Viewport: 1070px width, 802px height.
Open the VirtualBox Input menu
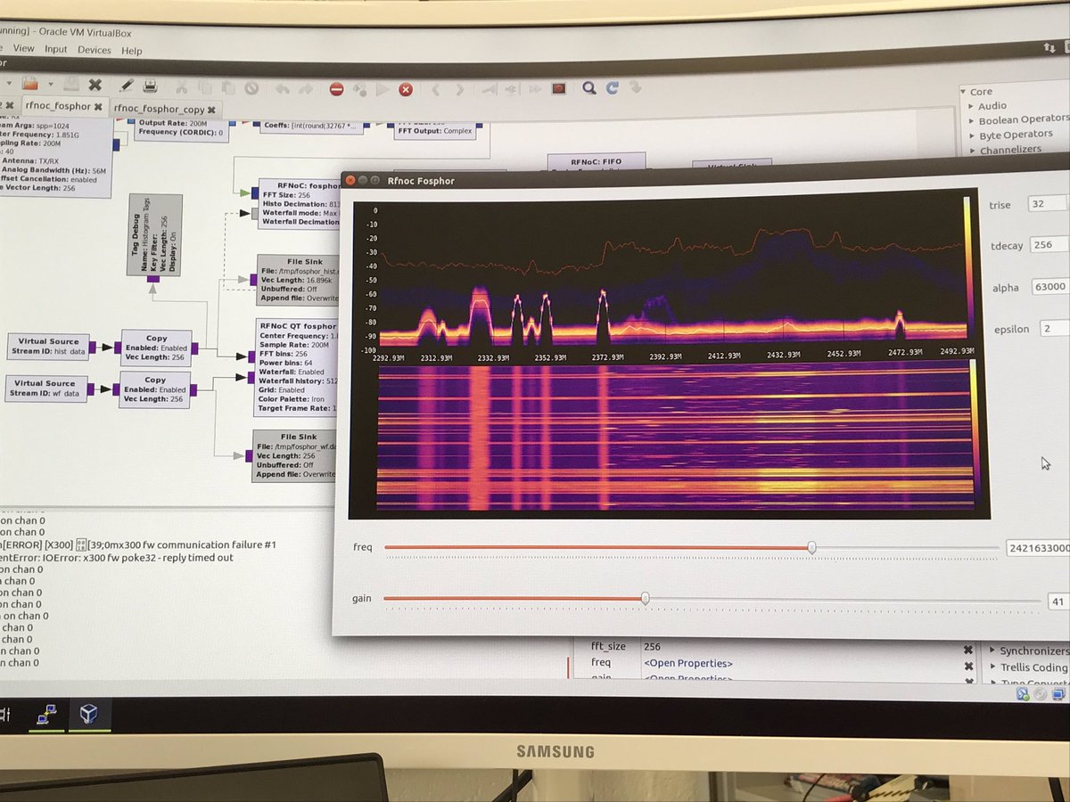coord(55,49)
